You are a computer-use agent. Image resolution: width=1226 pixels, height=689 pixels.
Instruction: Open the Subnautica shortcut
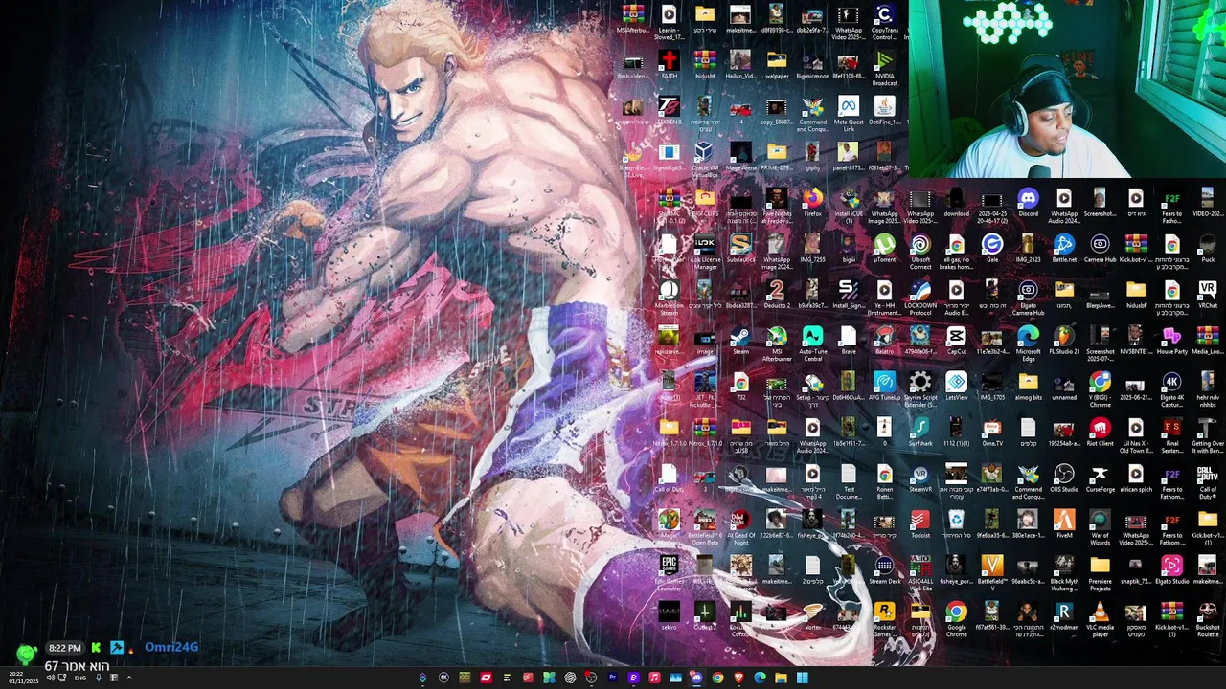pos(740,250)
